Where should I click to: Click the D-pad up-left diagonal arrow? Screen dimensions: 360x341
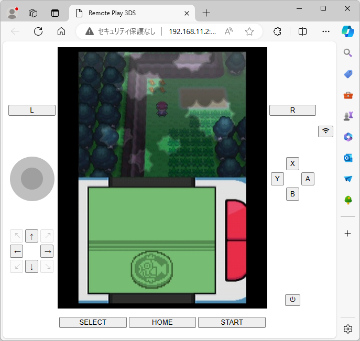[x=17, y=236]
